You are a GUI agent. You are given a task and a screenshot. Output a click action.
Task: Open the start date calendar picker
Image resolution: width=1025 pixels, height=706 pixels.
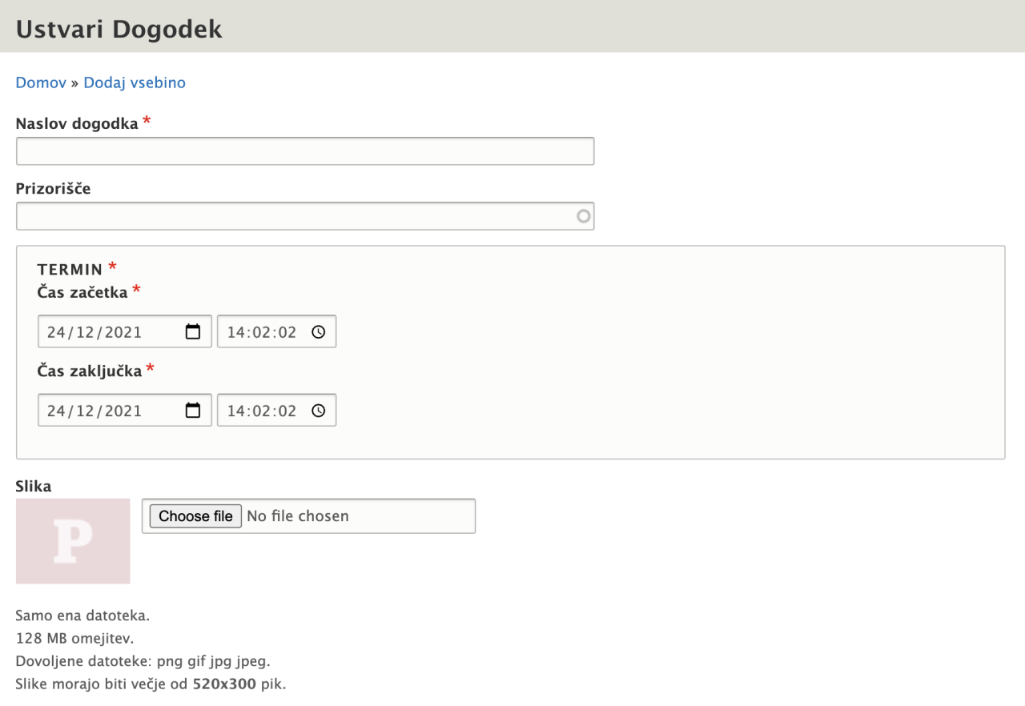coord(193,332)
